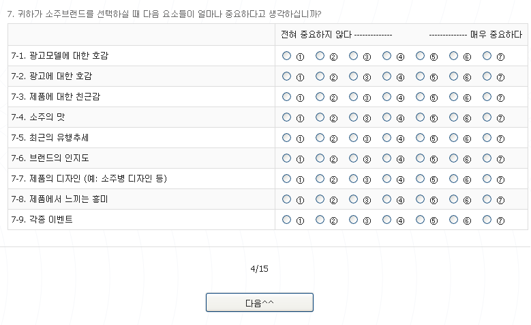Pick rating ⑥ for 7-4 소주의 맛
531x325 pixels.
[x=453, y=117]
